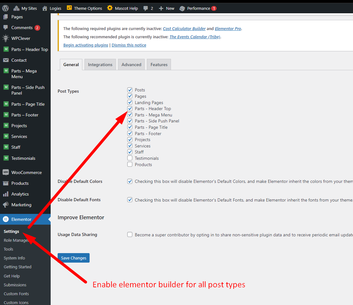Click the Save Changes button
Screen dimensions: 353x305
tap(74, 258)
